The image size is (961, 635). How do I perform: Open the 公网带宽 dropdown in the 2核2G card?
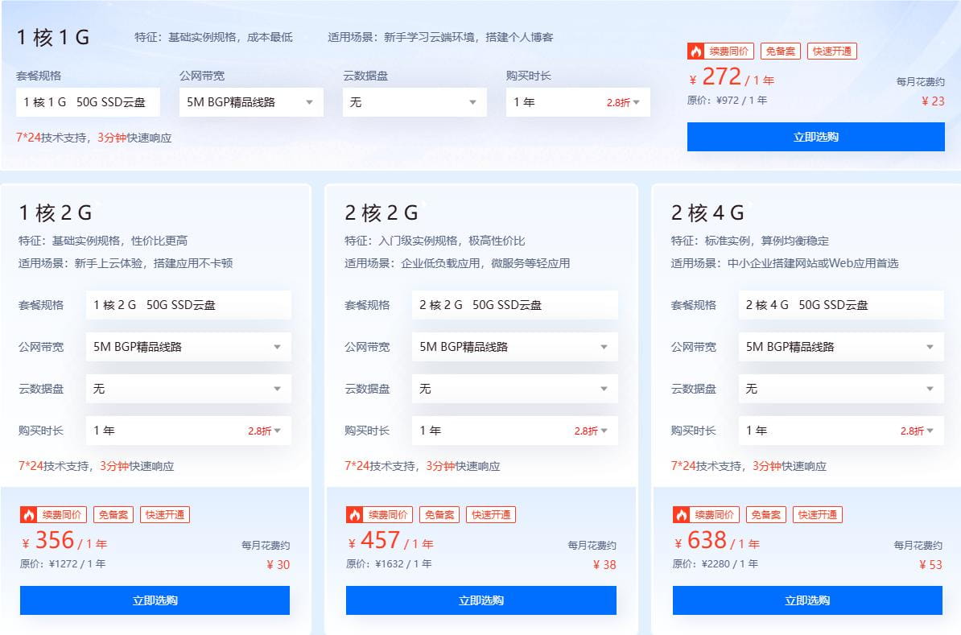point(515,347)
